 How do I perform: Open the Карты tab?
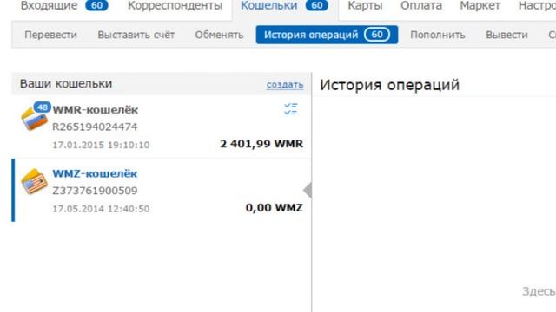pos(365,6)
